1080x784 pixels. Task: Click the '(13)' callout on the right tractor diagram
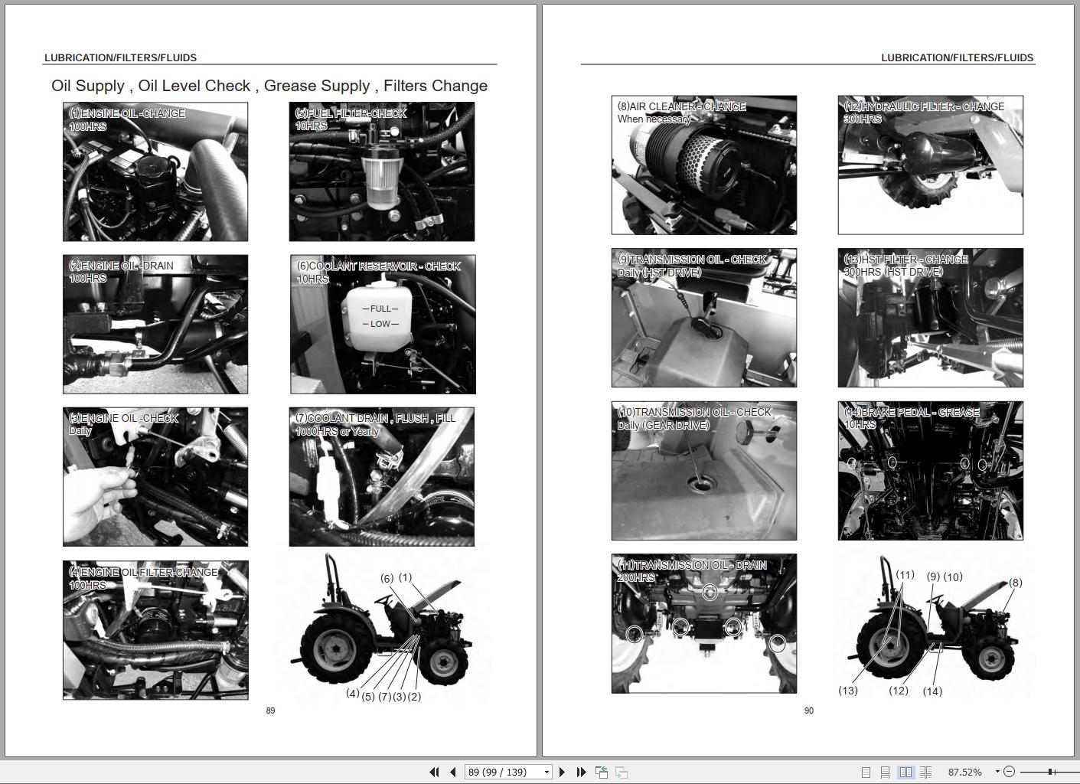pos(848,691)
